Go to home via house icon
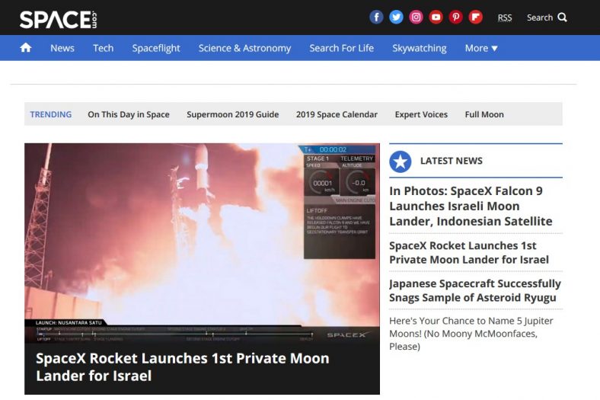Image resolution: width=600 pixels, height=400 pixels. [26, 47]
